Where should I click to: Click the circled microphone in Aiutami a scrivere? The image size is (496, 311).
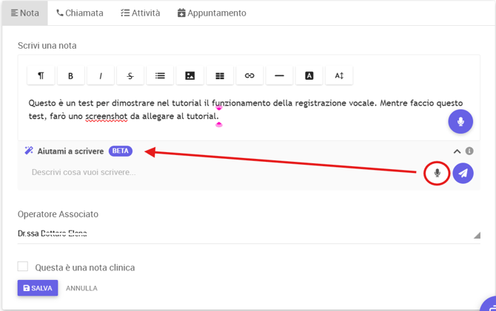(438, 173)
